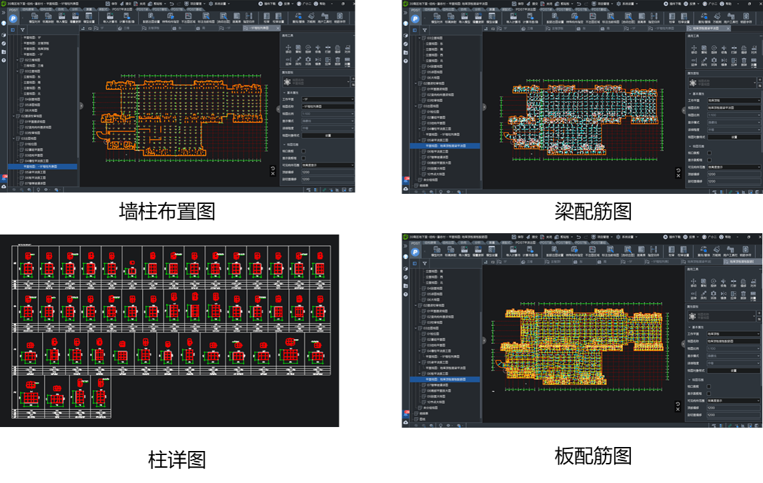Toggle the second view-range checkbox in top-right window
Image resolution: width=763 pixels, height=483 pixels.
[x=708, y=160]
